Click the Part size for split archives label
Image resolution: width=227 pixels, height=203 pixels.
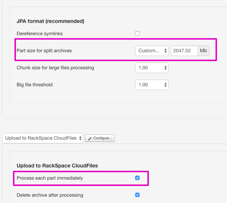44,51
